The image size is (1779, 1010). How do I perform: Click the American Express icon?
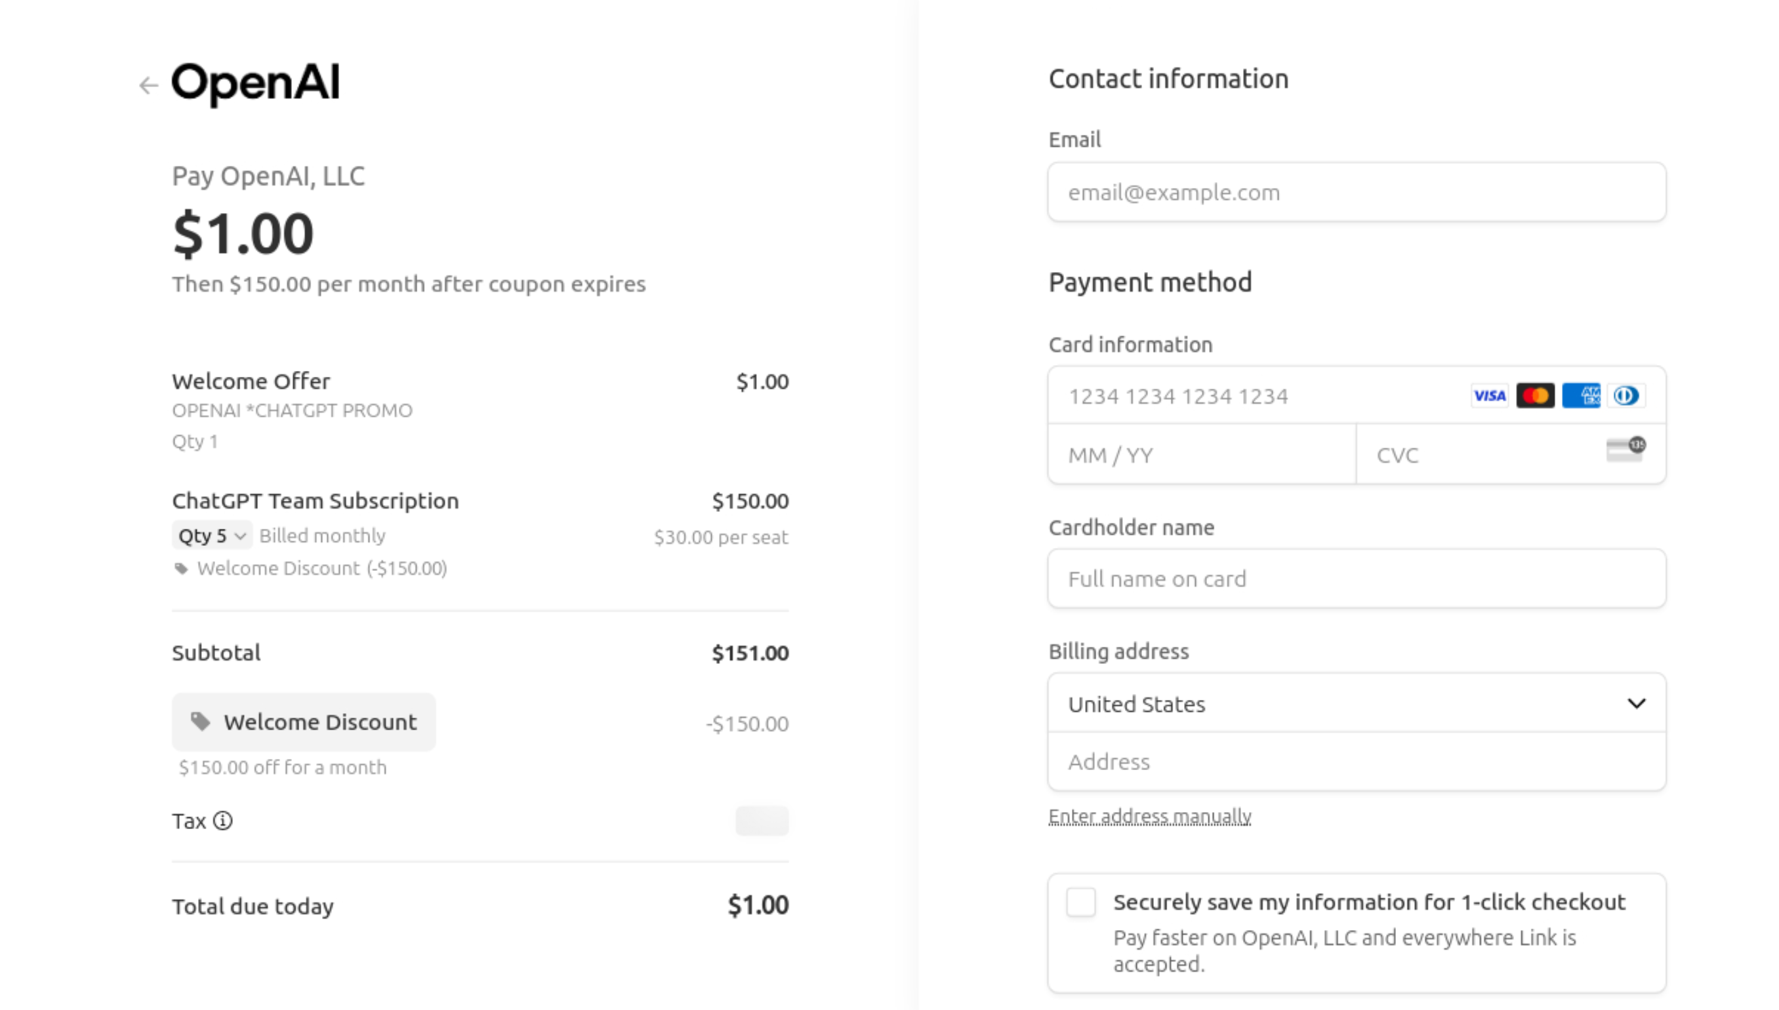coord(1581,395)
